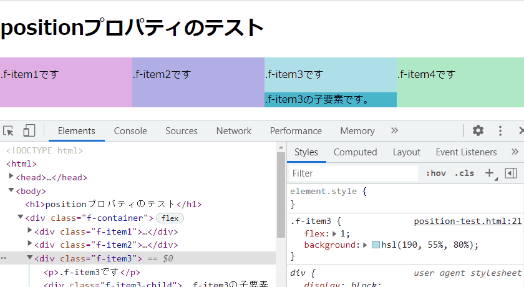Open the hsl(190, 55%, 80%) color swatch

[x=376, y=245]
